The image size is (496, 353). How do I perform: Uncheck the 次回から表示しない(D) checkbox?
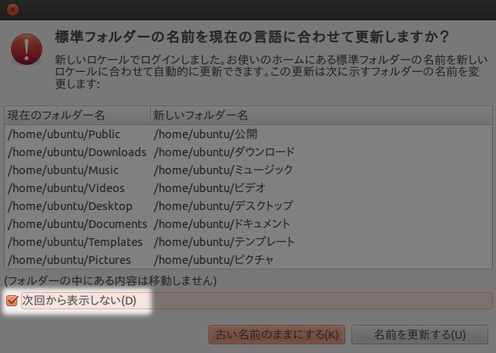point(12,301)
